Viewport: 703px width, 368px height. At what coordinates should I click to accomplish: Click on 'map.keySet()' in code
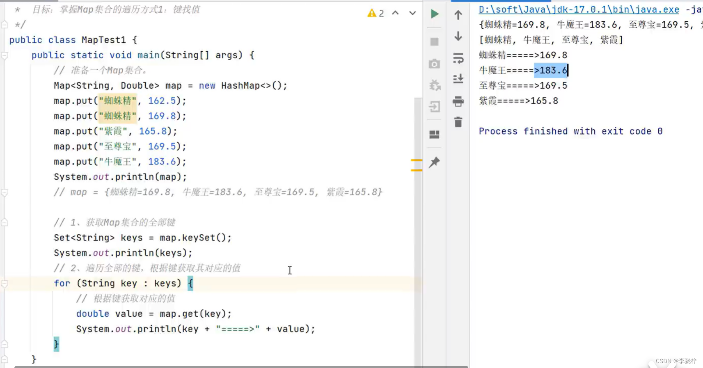[x=192, y=238]
